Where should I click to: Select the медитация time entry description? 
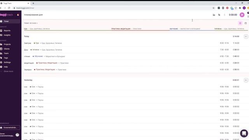point(29,63)
